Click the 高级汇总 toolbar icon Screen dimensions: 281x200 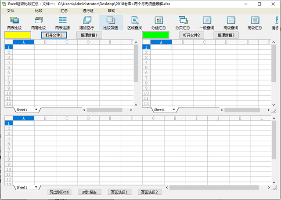point(255,23)
